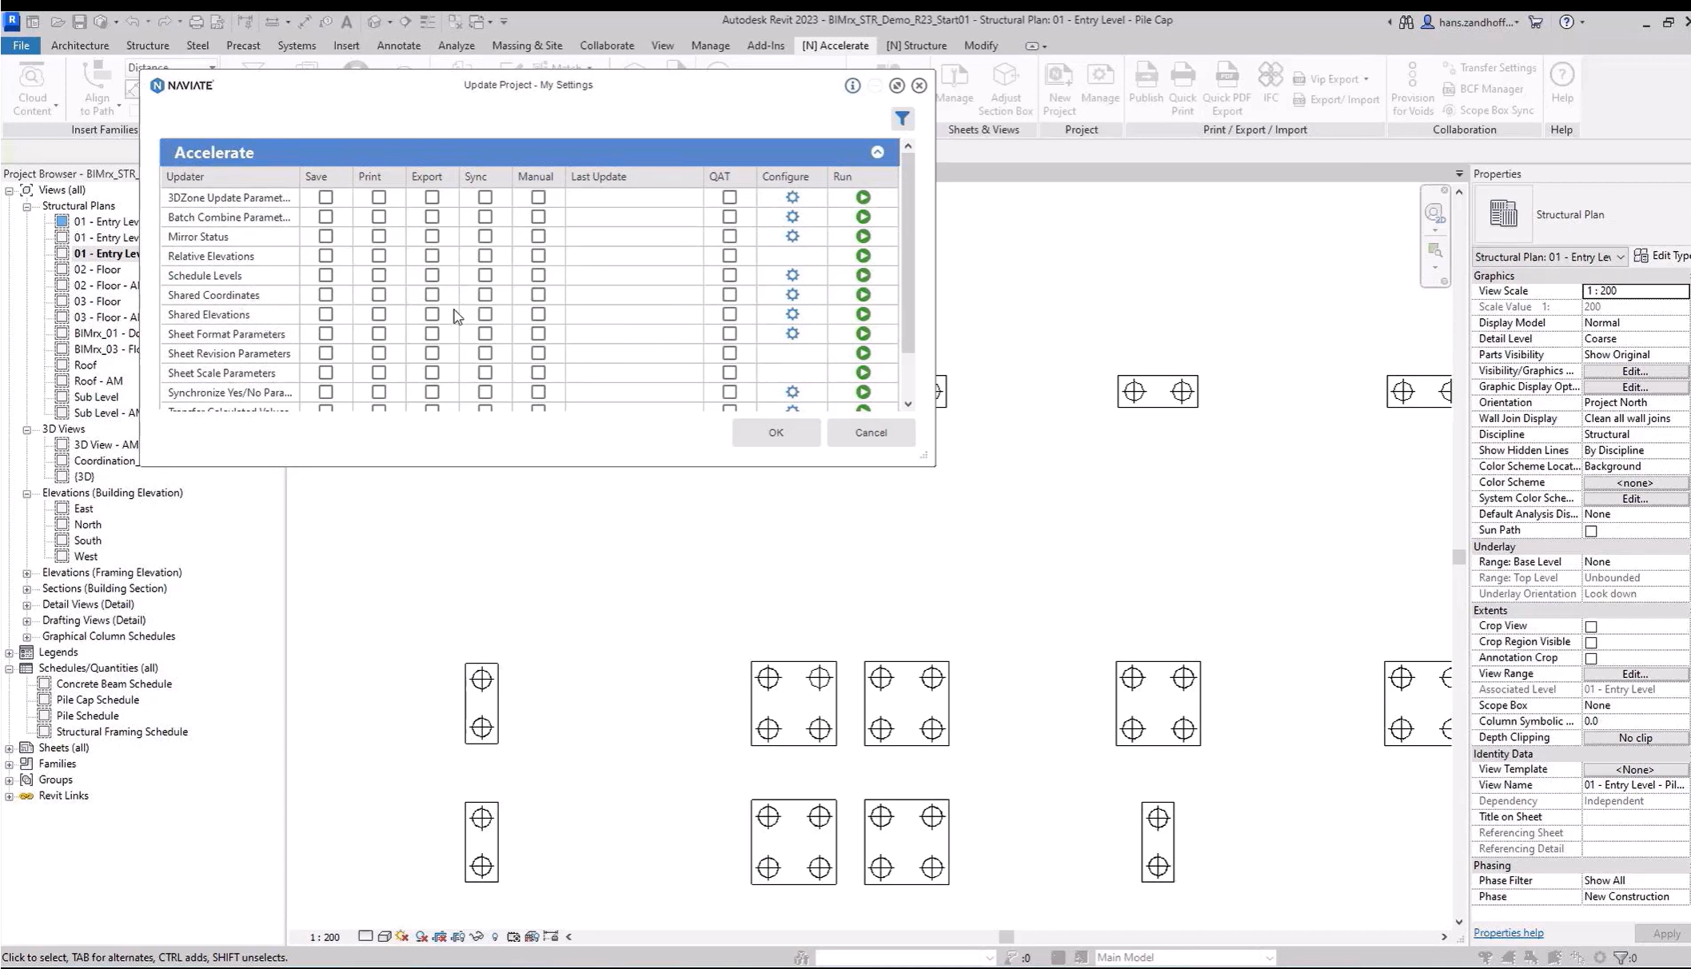Run the Mirror Status updater
The width and height of the screenshot is (1691, 969).
point(863,237)
